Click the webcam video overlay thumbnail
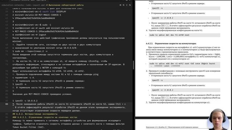Image resolution: width=232 pixels, height=130 pixels. [219, 120]
